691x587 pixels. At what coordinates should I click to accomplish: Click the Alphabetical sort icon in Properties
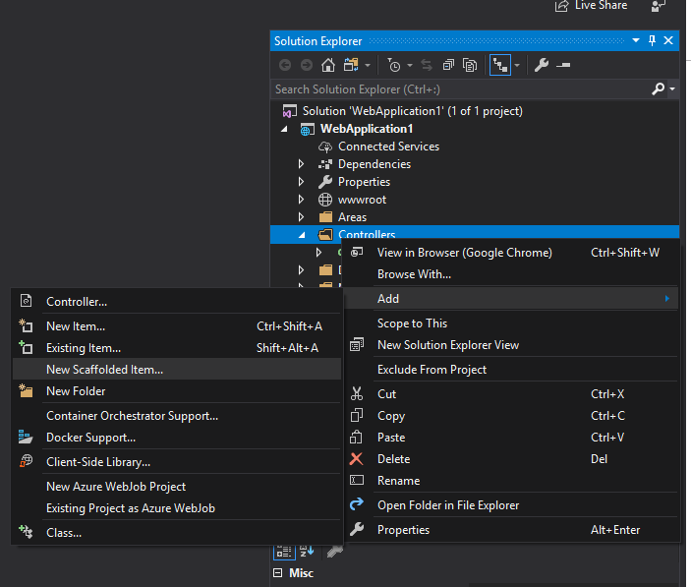[x=307, y=551]
